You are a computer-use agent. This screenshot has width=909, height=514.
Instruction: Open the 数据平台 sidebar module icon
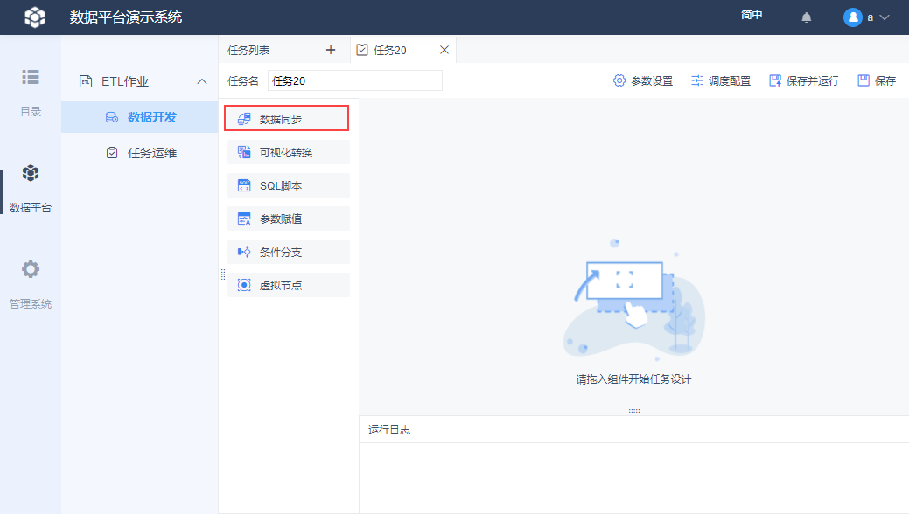(31, 173)
